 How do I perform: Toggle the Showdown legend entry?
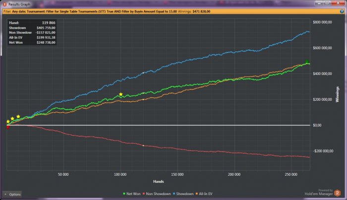click(x=183, y=194)
